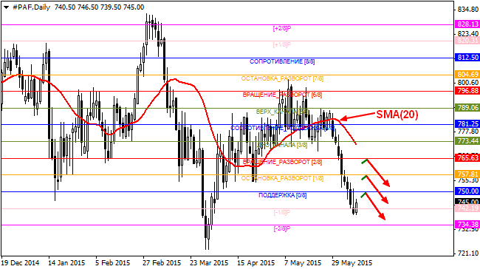The image size is (480, 269).
Task: Select the ПОДДЕРЖКА [0/8] level label
Action: (x=283, y=195)
